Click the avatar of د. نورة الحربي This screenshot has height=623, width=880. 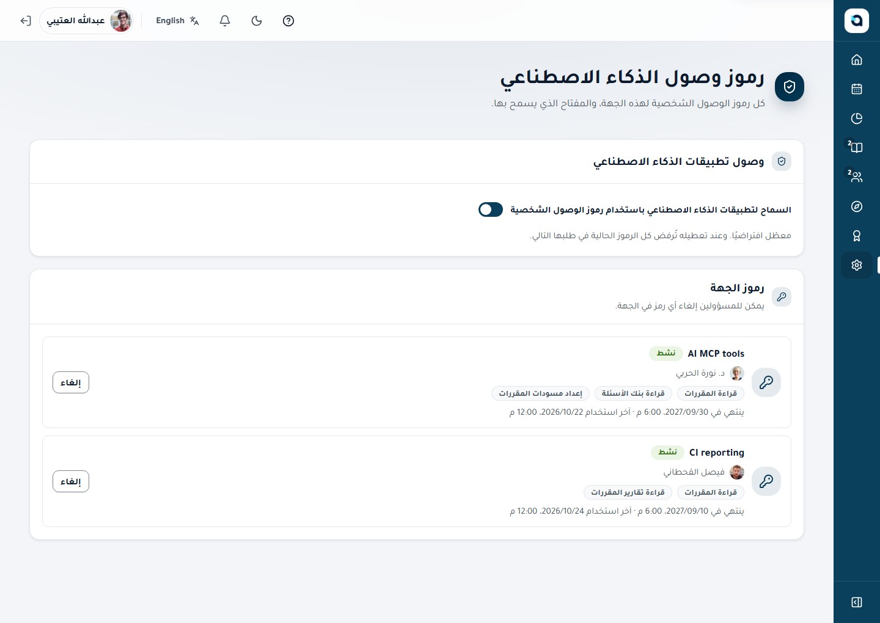(737, 373)
